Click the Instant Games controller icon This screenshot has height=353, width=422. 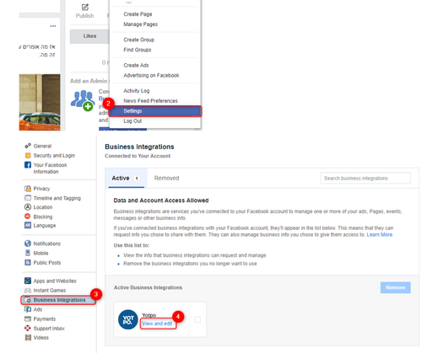point(28,290)
